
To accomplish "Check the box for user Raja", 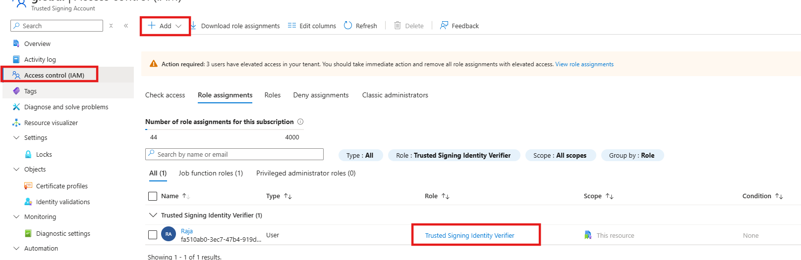I will pos(153,235).
